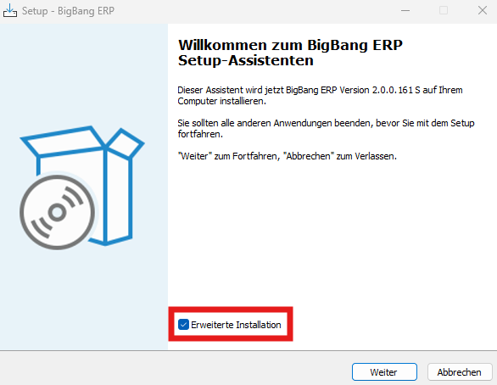Click the "Setup - BigBang ERP" title text
Image resolution: width=497 pixels, height=385 pixels.
click(x=68, y=11)
